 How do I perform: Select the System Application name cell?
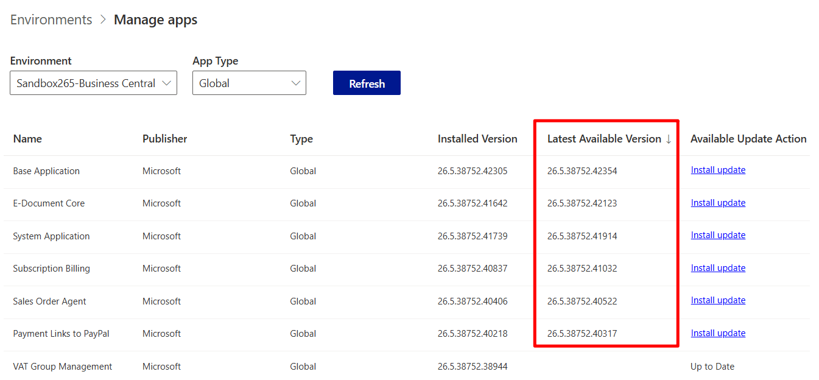coord(51,236)
